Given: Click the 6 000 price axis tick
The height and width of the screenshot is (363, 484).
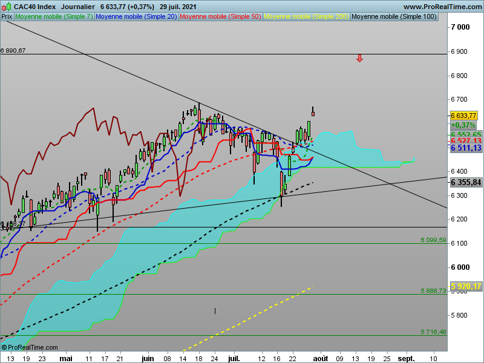Looking at the screenshot, I should click(460, 267).
